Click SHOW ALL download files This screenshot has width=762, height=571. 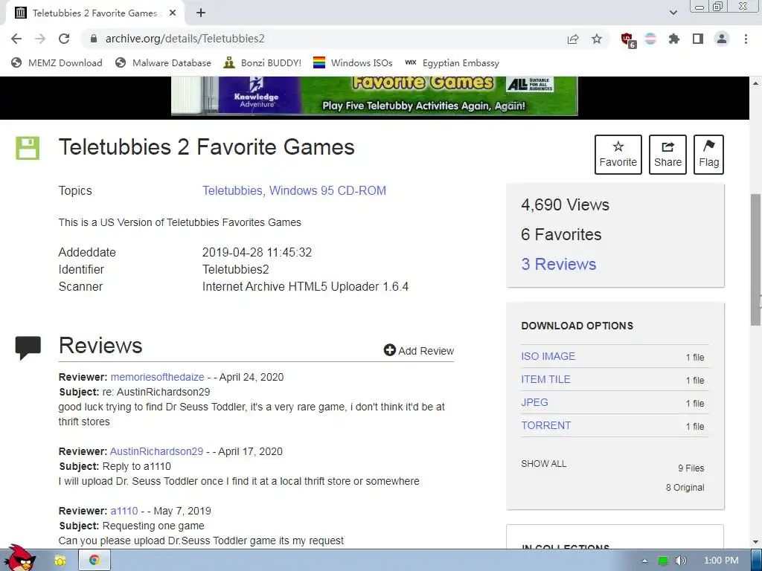click(544, 464)
